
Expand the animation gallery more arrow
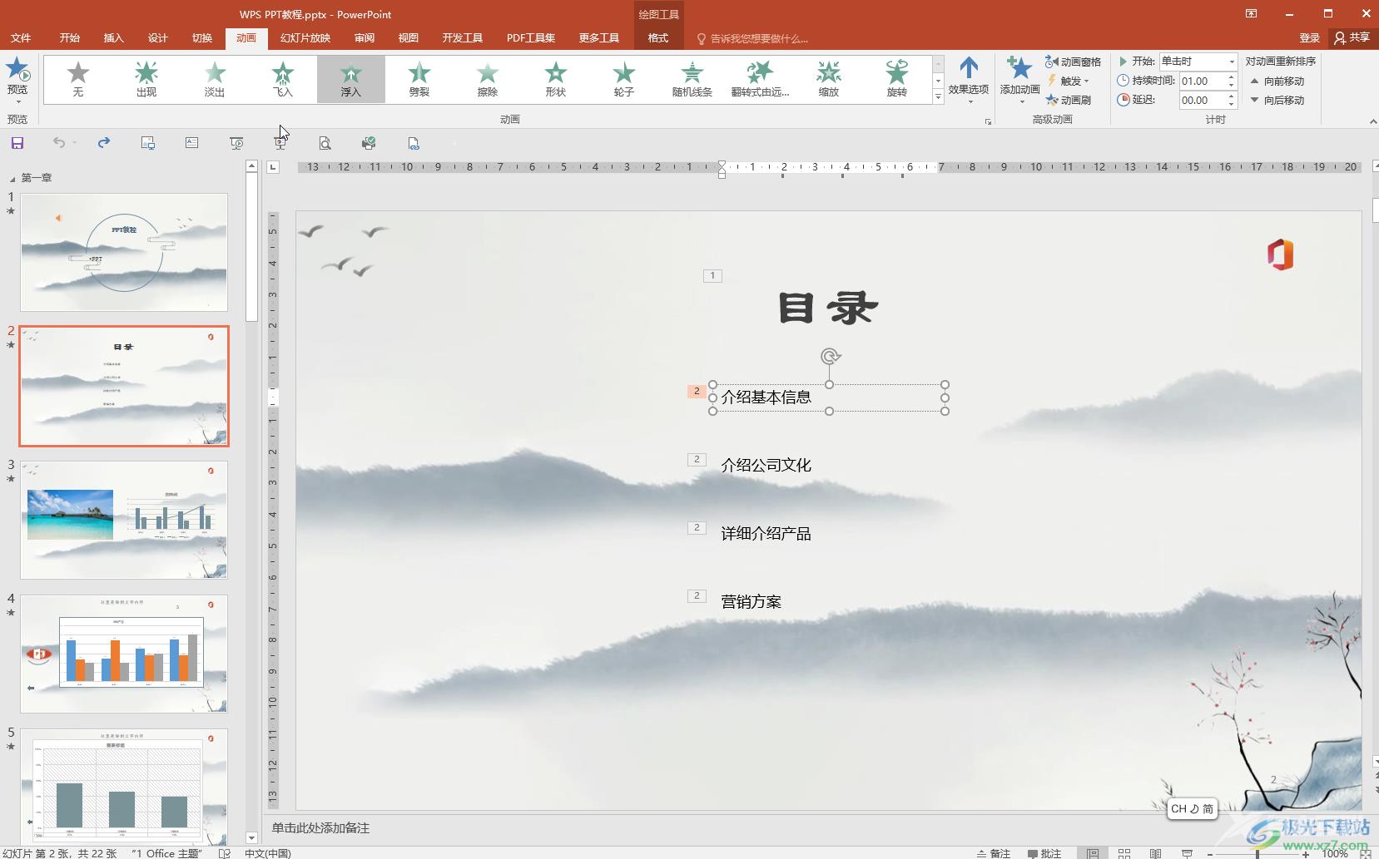point(938,96)
